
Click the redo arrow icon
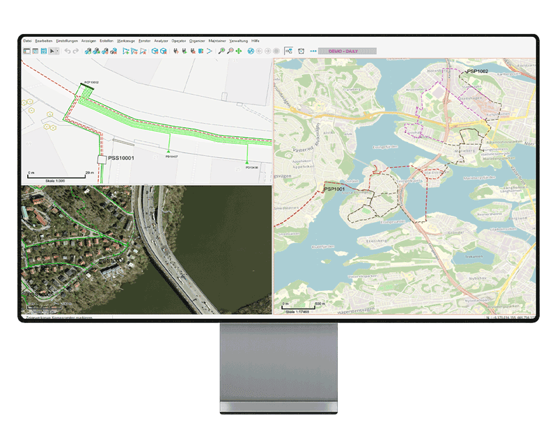(x=75, y=51)
